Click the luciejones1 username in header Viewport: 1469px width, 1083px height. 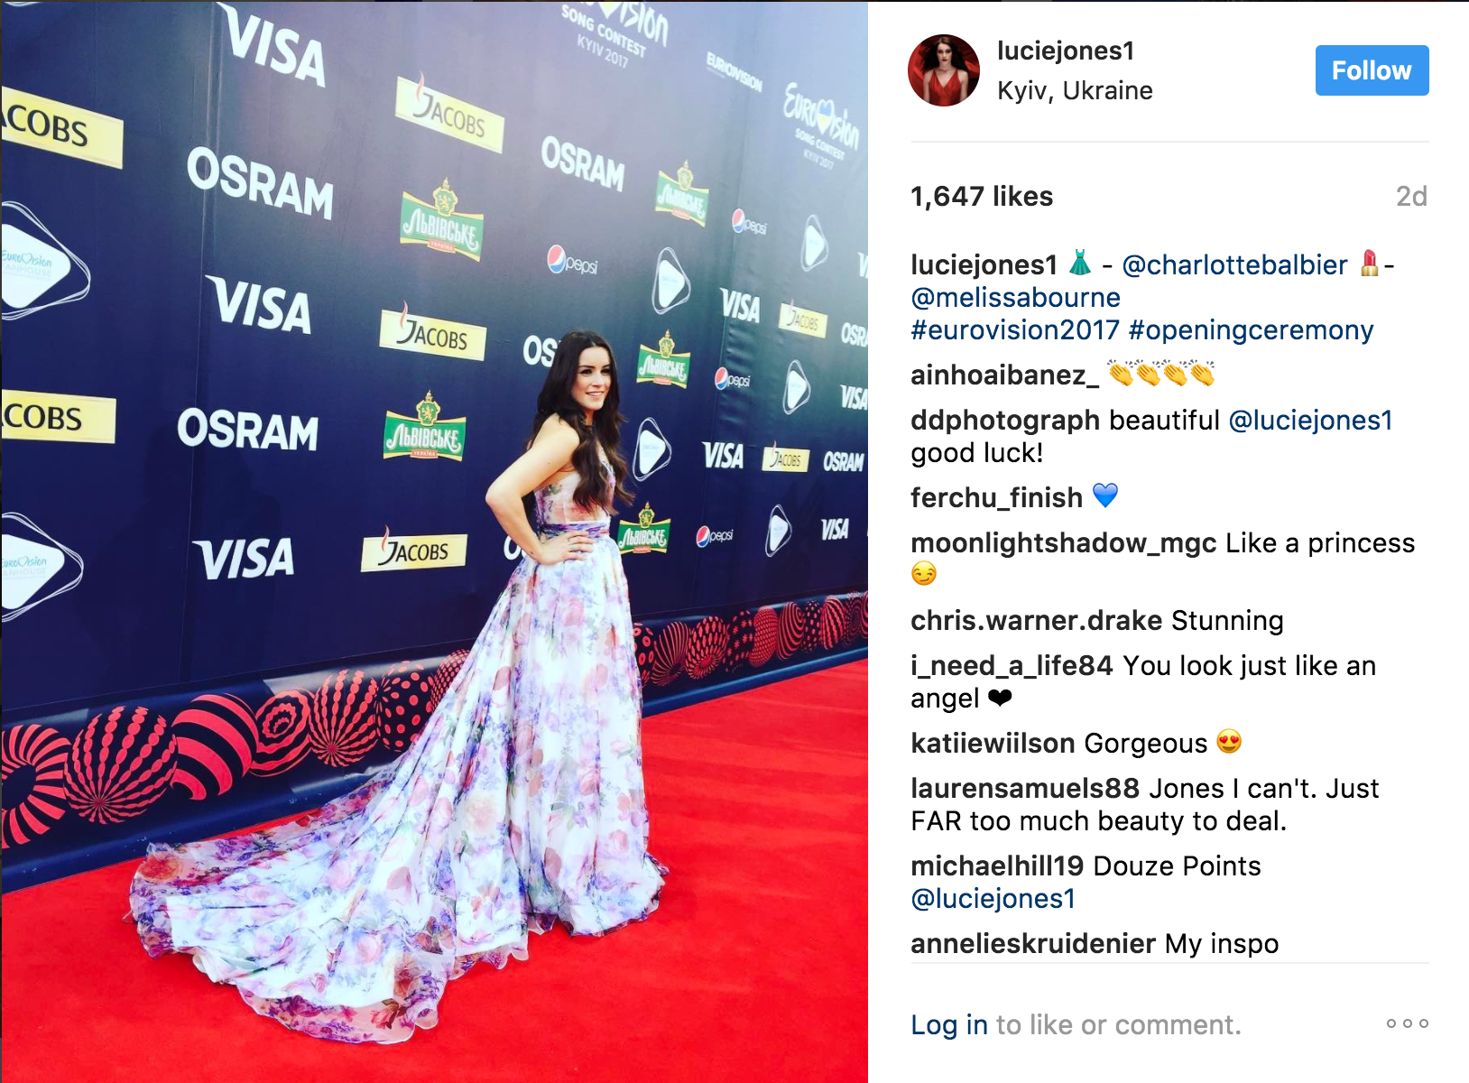[x=1066, y=51]
